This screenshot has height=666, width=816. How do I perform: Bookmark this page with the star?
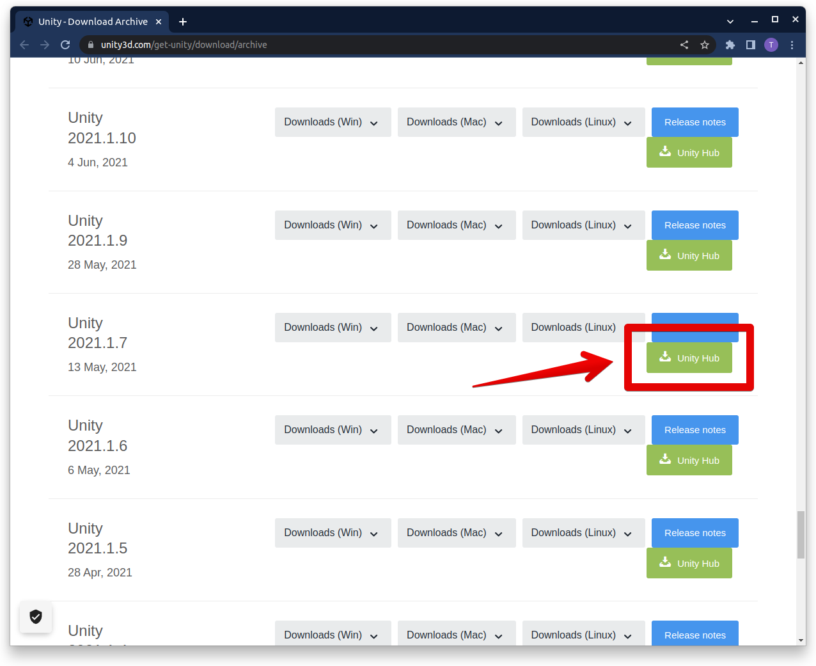pyautogui.click(x=705, y=45)
